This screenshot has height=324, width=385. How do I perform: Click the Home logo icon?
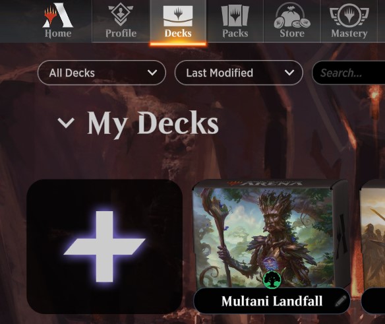tap(58, 15)
